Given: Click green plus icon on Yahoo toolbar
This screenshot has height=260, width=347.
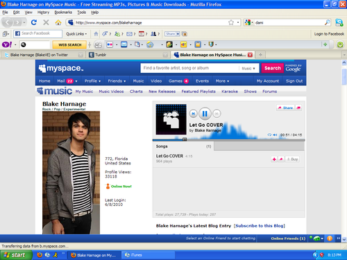Looking at the screenshot, I should [325, 44].
